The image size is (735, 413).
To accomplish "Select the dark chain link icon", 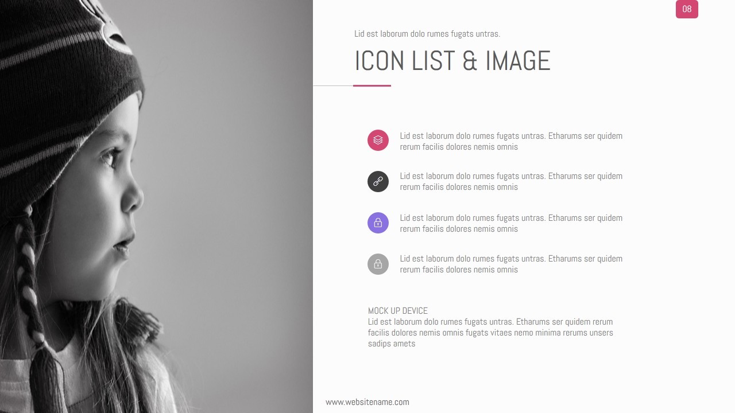I will click(378, 181).
